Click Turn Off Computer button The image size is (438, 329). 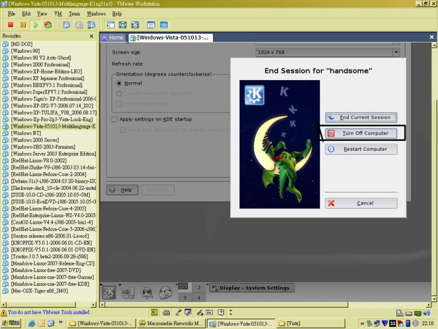[361, 133]
